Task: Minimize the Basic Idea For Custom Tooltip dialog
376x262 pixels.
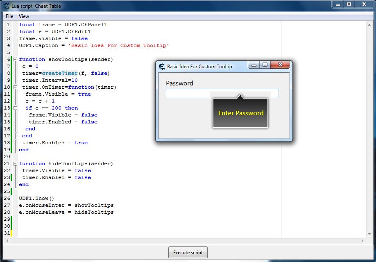Action: pos(254,65)
